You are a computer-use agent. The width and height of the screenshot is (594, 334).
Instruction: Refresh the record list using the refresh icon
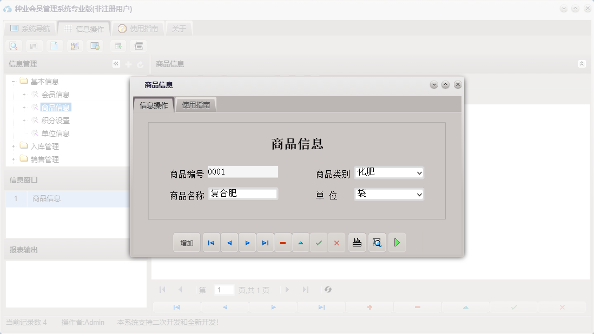tap(328, 290)
